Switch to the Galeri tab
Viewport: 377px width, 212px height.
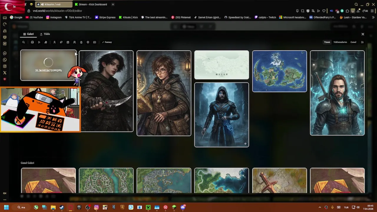coord(29,34)
